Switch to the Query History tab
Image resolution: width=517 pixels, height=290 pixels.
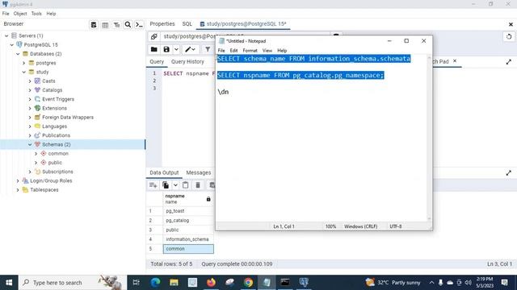(x=187, y=61)
